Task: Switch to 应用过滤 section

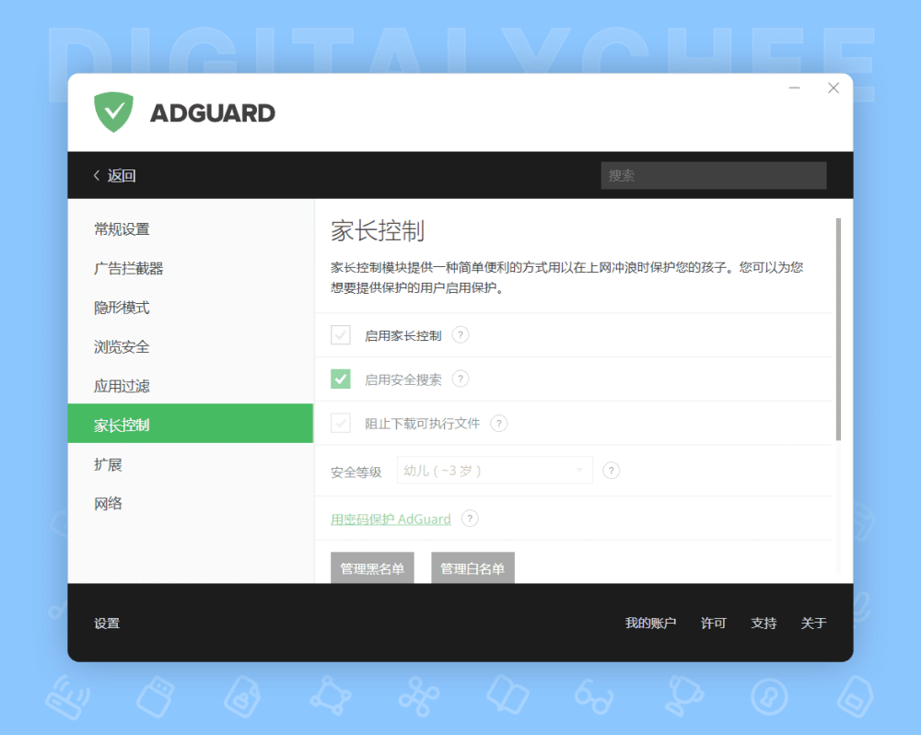Action: (191, 386)
